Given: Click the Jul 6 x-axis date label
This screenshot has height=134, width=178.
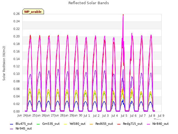Looking at the screenshot, I should click(x=133, y=116).
